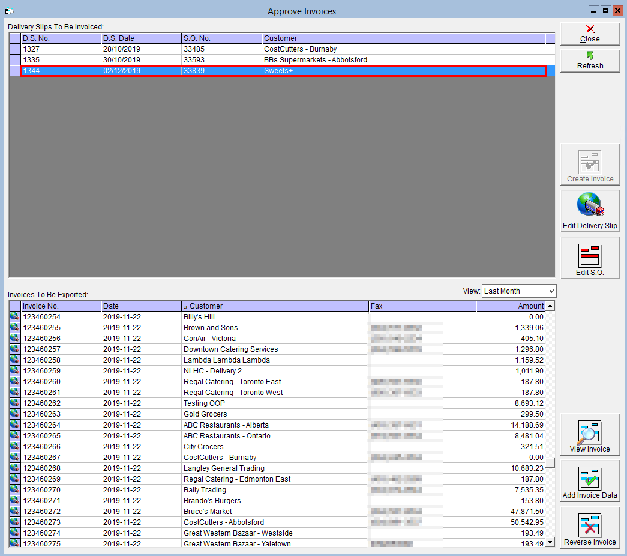The image size is (627, 556).
Task: Click globe icon for invoice 123460255
Action: [x=15, y=327]
